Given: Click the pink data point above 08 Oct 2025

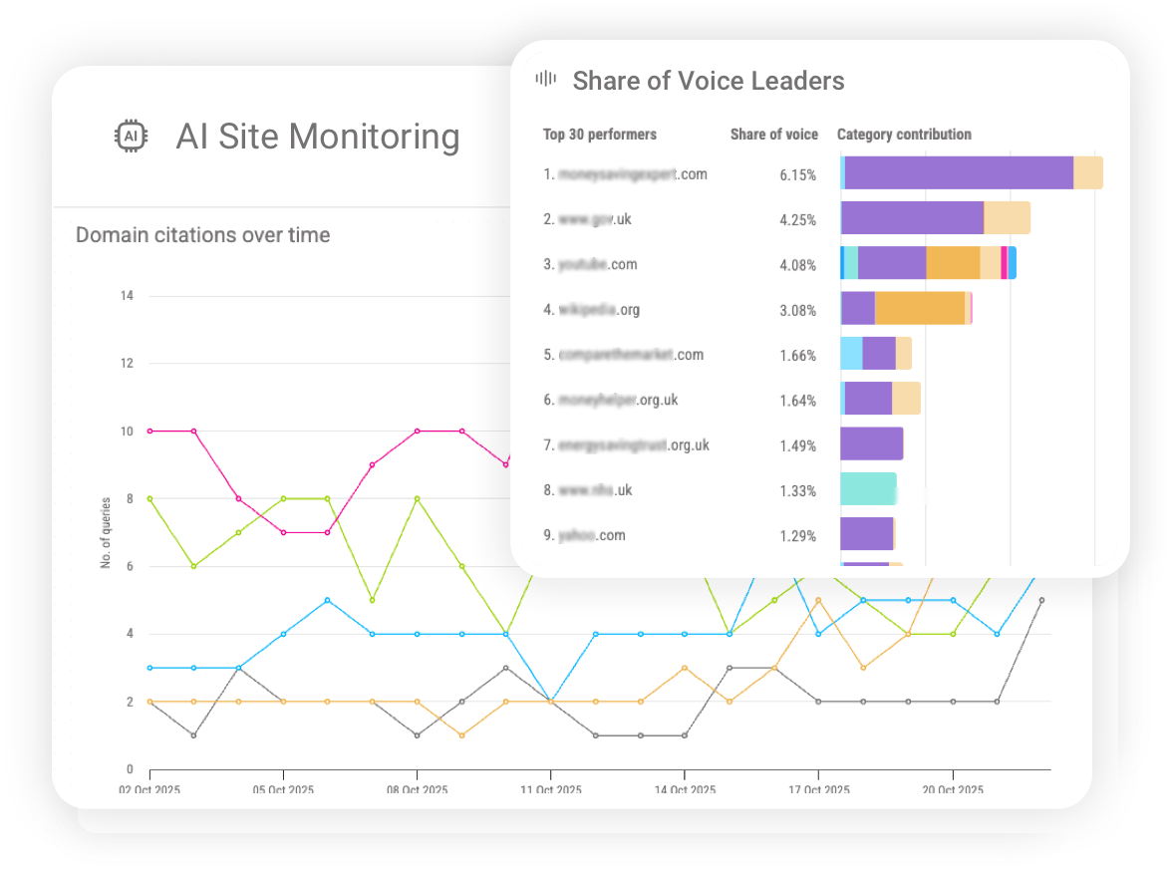Looking at the screenshot, I should point(417,432).
